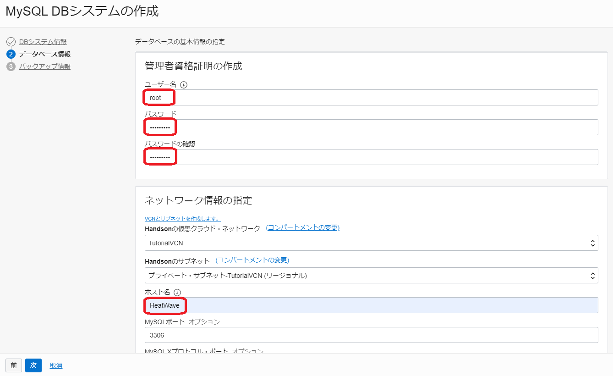Click the info icon beside ユーザー名

click(x=184, y=85)
